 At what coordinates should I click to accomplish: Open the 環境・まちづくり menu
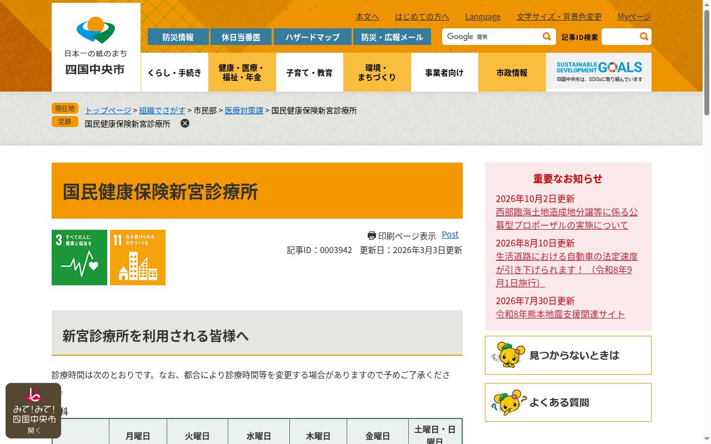click(x=377, y=72)
